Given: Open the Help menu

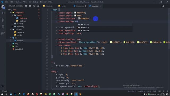Looking at the screenshot, I should pos(50,2).
